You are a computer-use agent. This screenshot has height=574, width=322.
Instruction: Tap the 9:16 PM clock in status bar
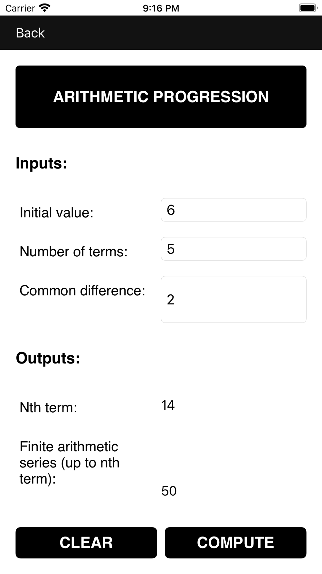[161, 8]
